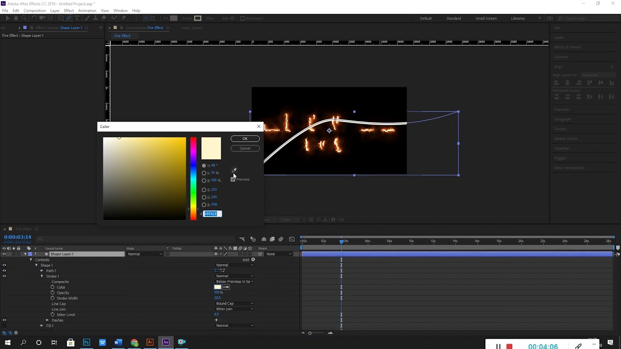Cancel the Color dialog
Image resolution: width=621 pixels, height=349 pixels.
245,148
